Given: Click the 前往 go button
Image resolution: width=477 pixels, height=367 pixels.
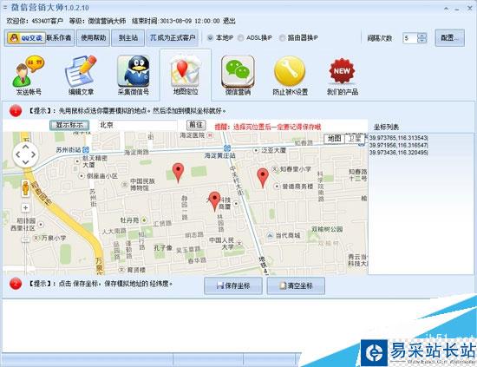Looking at the screenshot, I should (x=196, y=125).
